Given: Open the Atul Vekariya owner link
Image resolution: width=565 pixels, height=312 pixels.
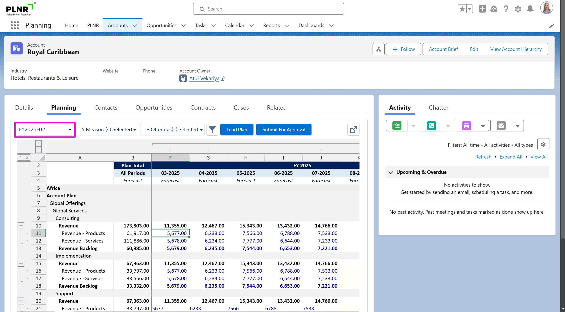Looking at the screenshot, I should coord(204,79).
